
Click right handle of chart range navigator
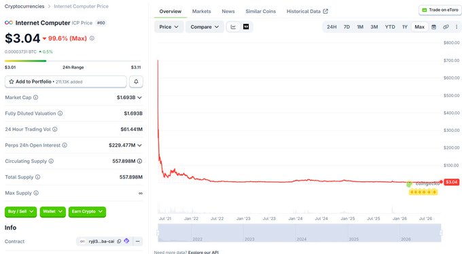[x=441, y=233]
